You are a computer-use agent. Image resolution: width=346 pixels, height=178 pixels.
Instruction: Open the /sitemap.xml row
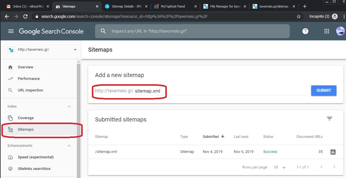coord(215,152)
